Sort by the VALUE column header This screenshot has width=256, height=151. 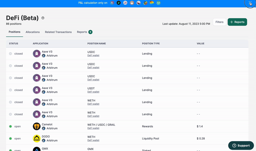[x=201, y=44]
